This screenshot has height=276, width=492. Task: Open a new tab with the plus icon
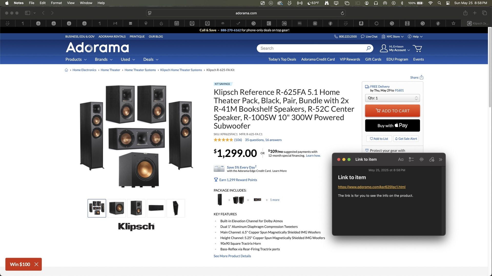475,13
